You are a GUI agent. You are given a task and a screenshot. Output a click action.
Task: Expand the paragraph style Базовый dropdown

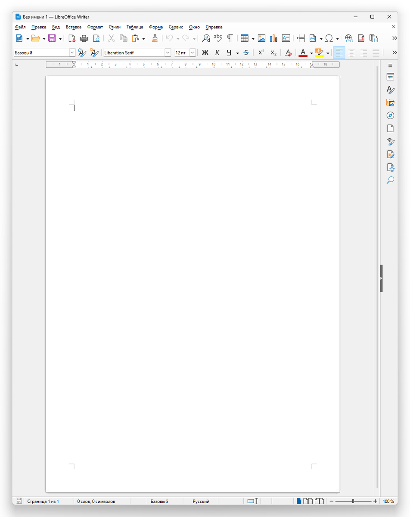(x=72, y=53)
